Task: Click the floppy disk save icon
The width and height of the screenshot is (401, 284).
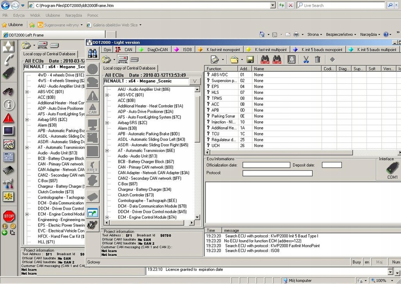Action: pos(250,59)
